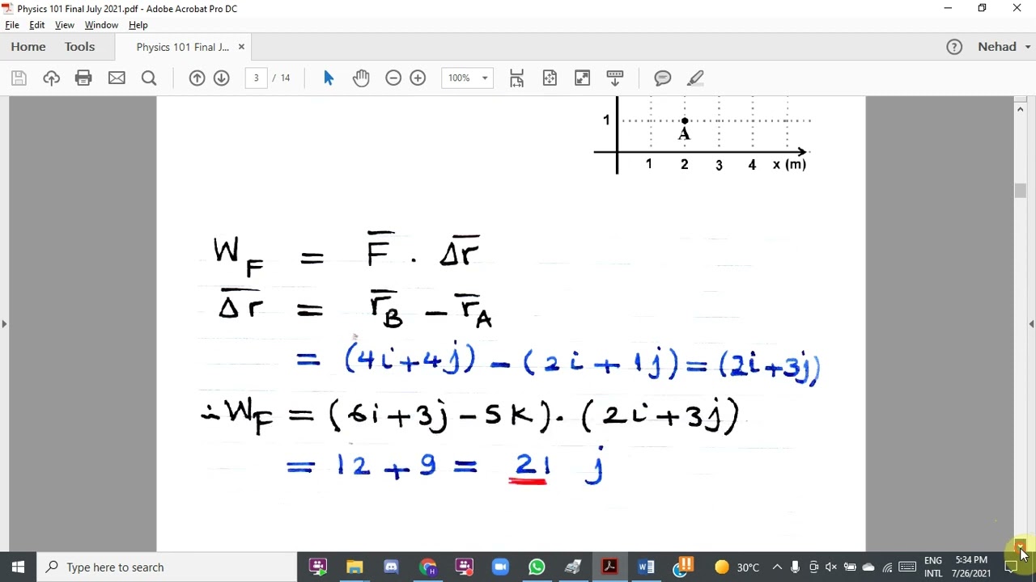
Task: Print the document via printer icon
Action: pos(83,78)
